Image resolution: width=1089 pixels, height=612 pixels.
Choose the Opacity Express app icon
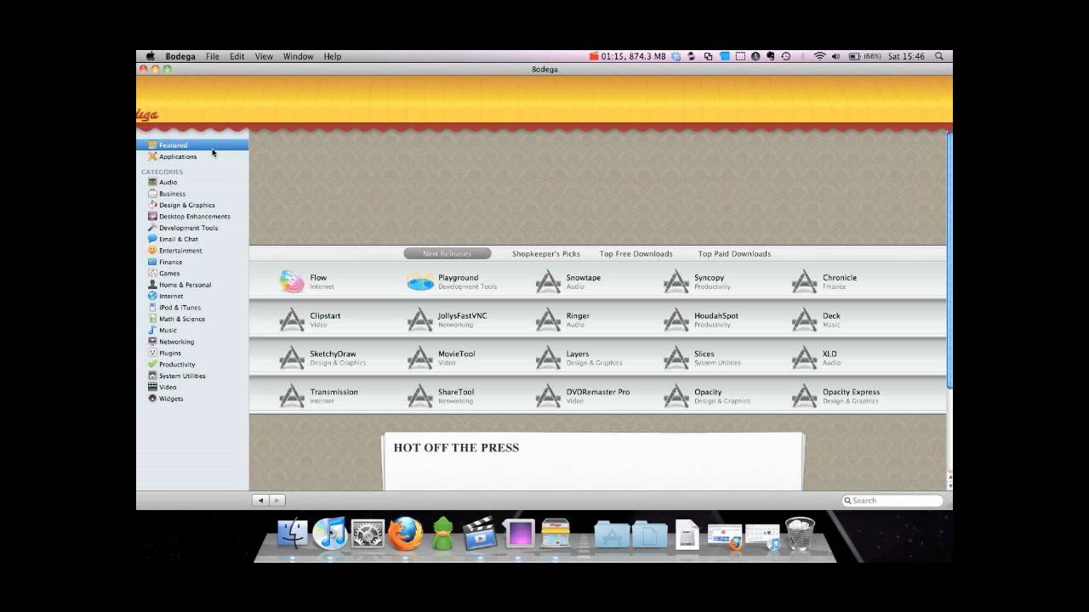tap(805, 396)
